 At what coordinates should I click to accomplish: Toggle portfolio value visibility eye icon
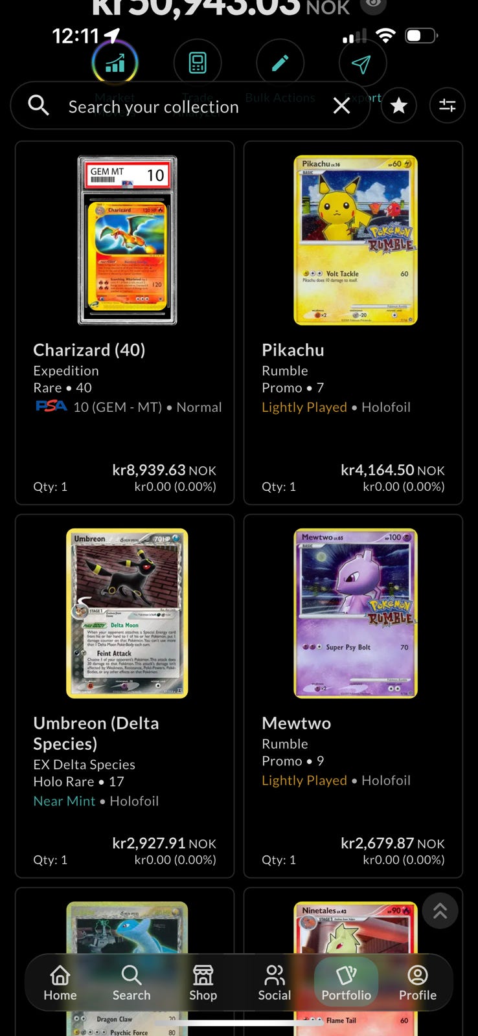pyautogui.click(x=373, y=5)
